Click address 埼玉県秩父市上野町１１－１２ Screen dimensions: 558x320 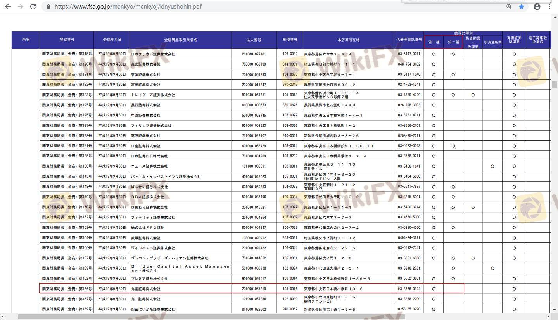click(330, 238)
